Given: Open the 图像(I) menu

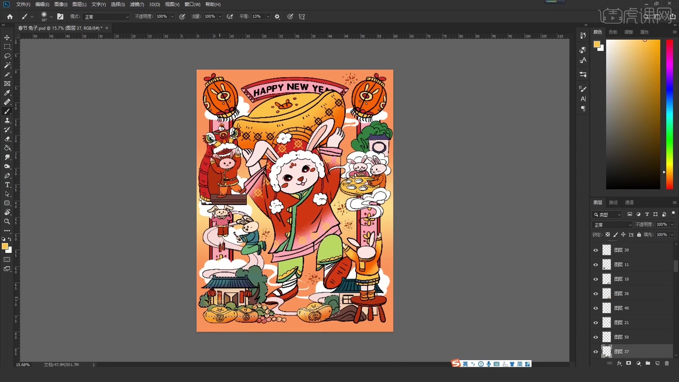Looking at the screenshot, I should (x=61, y=4).
